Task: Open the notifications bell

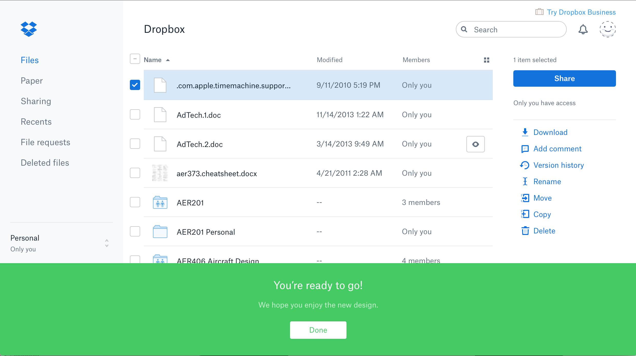Action: point(583,29)
